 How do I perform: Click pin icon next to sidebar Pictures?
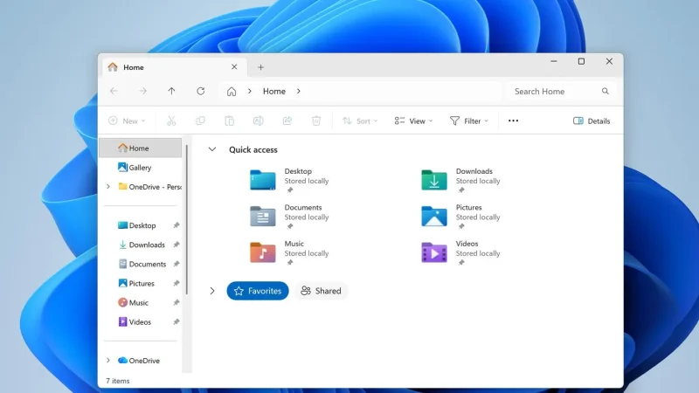pyautogui.click(x=176, y=283)
